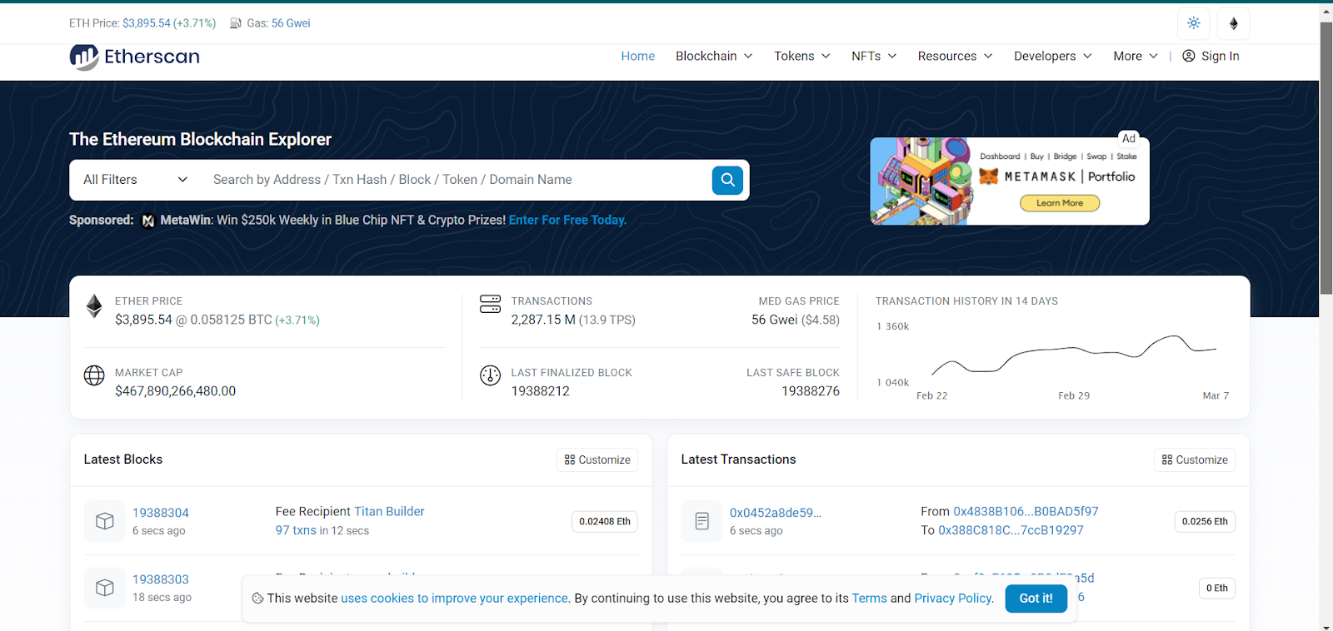Screen dimensions: 1333x631
Task: Open the Privacy Policy link
Action: click(x=954, y=599)
